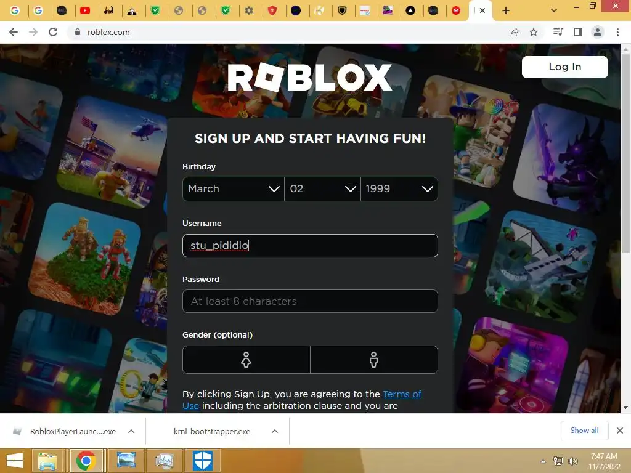Switch to the YouTube tab
This screenshot has width=631, height=473.
(x=85, y=11)
